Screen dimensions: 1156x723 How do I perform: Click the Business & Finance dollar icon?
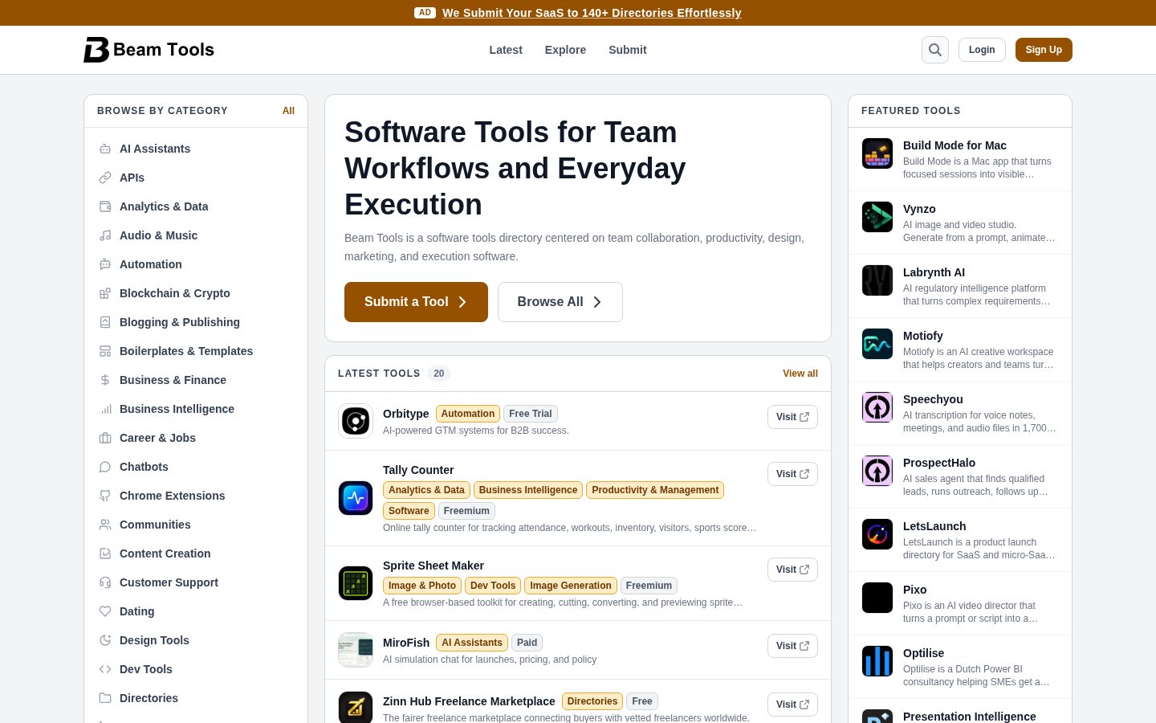coord(105,380)
